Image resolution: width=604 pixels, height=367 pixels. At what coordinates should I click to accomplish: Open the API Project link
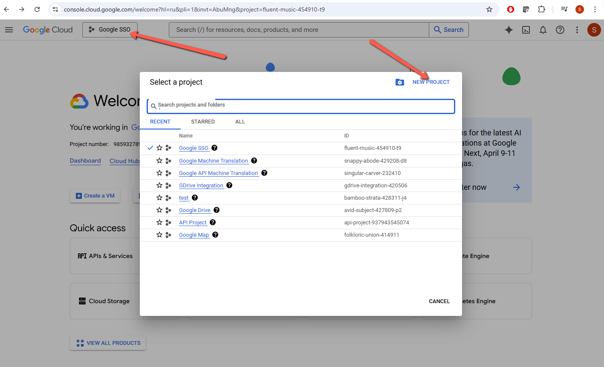(193, 223)
